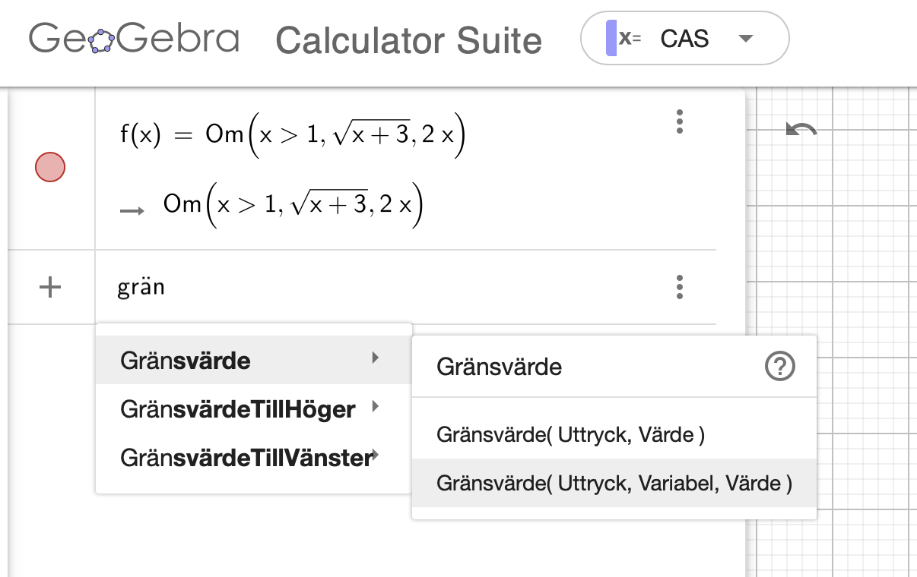Expand the GränsvärdeTillVänster submenu arrow
Image resolution: width=917 pixels, height=577 pixels.
(x=375, y=456)
